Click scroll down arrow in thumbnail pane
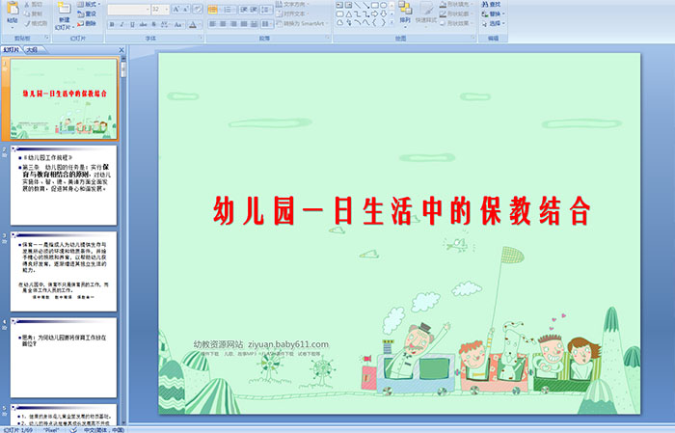 123,422
